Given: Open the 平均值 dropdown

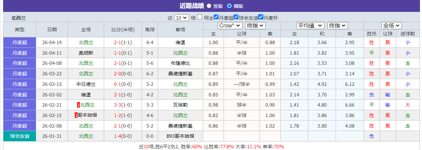Looking at the screenshot, I should click(x=310, y=25).
